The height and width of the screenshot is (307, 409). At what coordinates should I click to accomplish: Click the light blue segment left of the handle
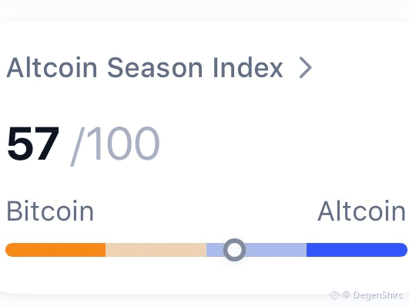[215, 250]
